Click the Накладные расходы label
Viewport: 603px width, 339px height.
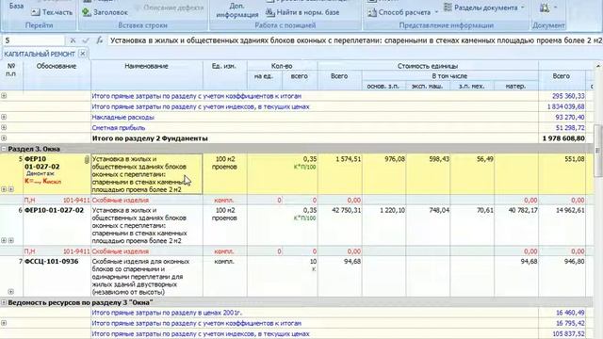[122, 117]
